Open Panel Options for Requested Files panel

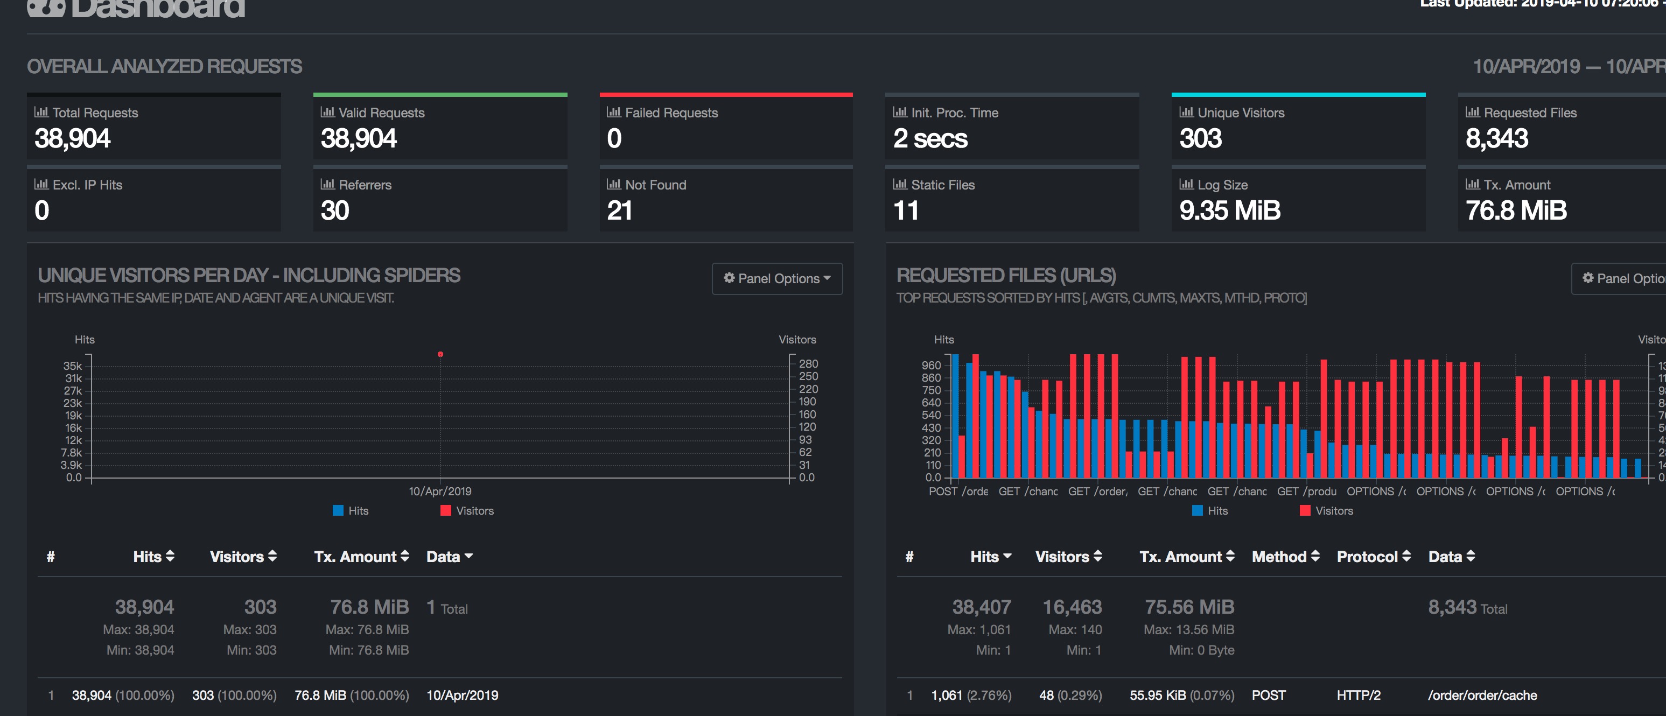[x=1620, y=279]
